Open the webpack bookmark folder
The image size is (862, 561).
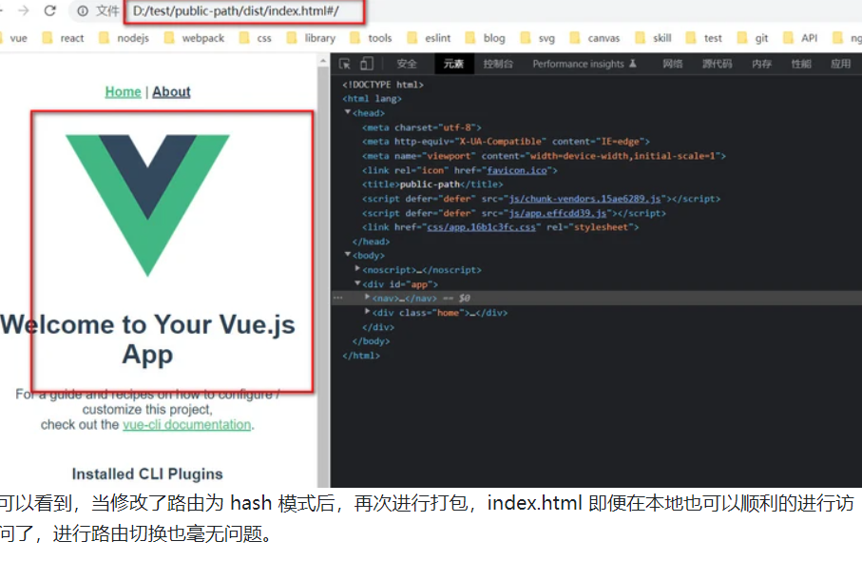pyautogui.click(x=195, y=38)
